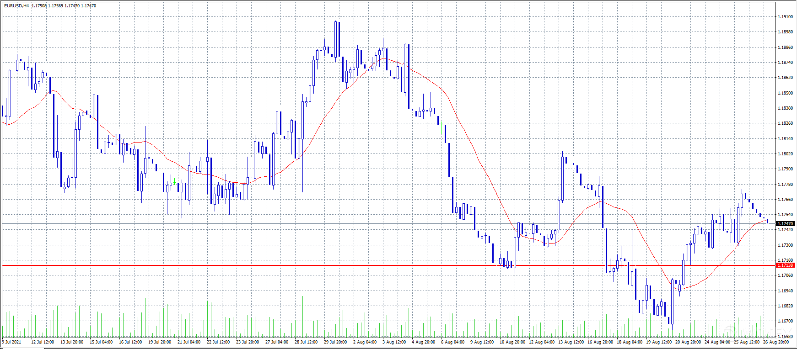Viewport: 797px width, 349px height.
Task: Click the 1.19100 price axis label
Action: click(785, 17)
